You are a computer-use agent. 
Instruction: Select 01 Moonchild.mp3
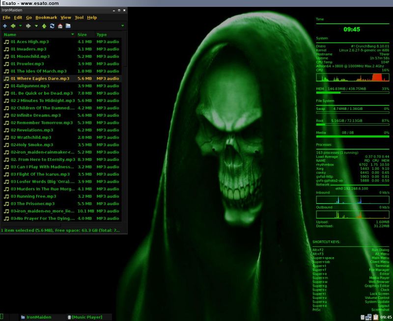click(62, 56)
